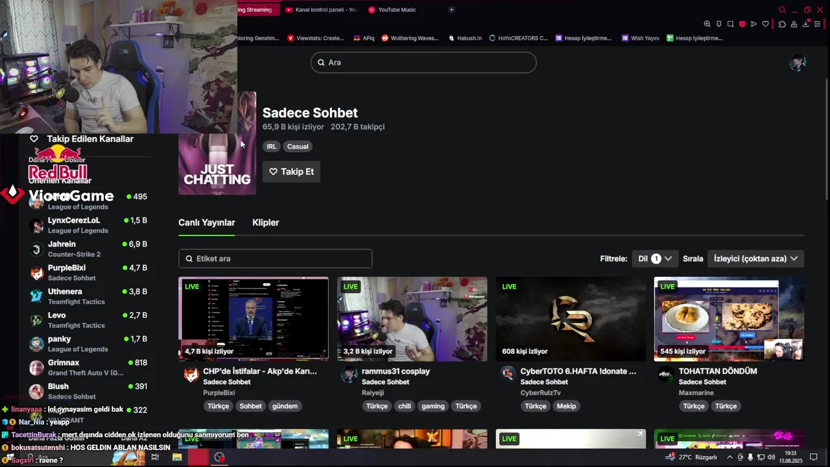
Task: Open the Hakush.in bookmark
Action: pyautogui.click(x=465, y=38)
